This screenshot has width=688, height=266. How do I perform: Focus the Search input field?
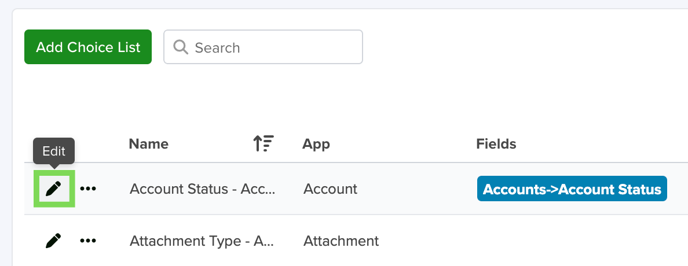coord(264,47)
